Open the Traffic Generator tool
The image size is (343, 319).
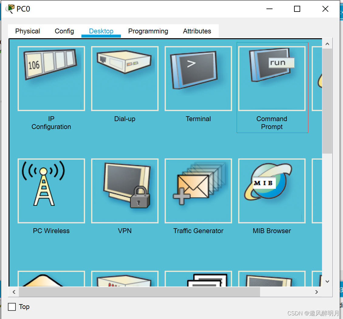[x=198, y=191]
